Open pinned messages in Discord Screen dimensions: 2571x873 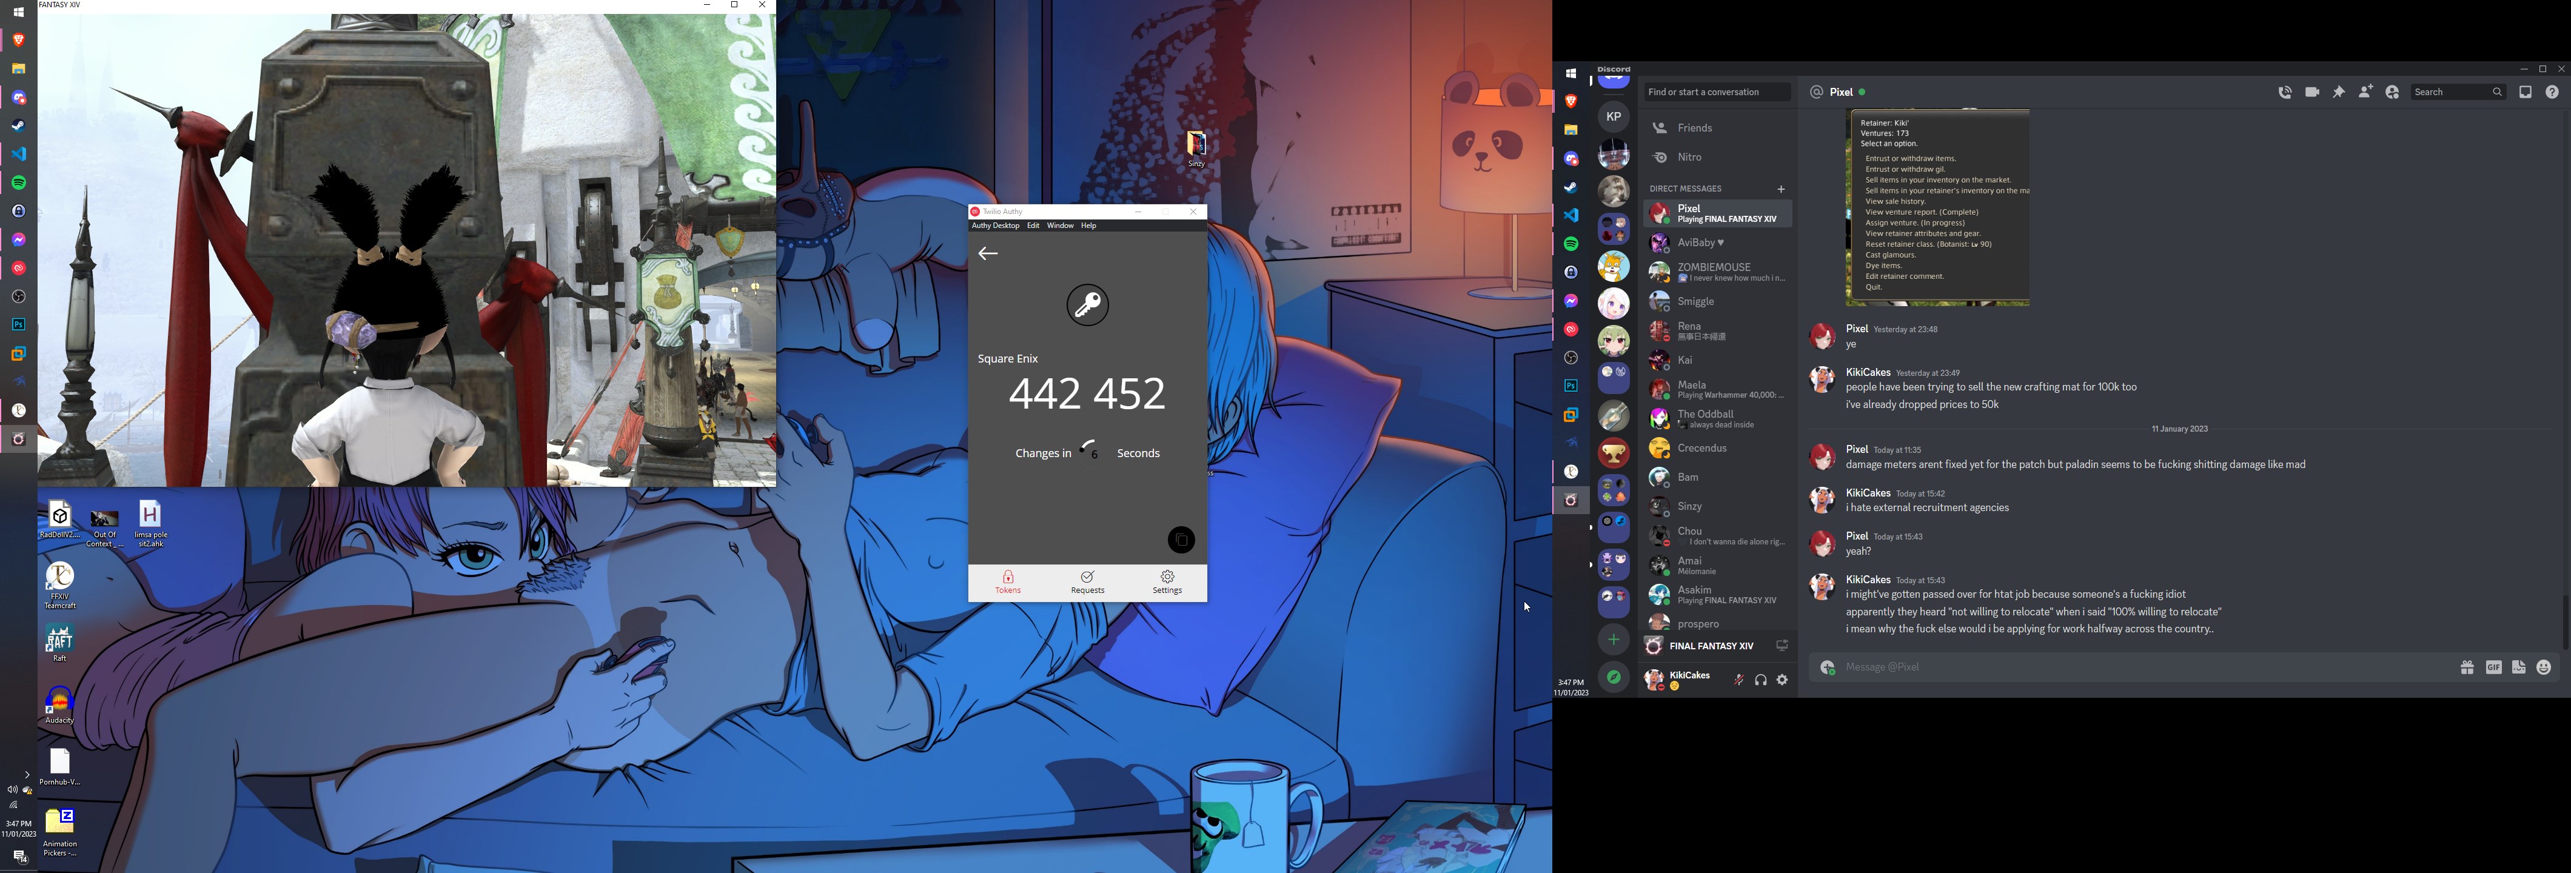2338,92
